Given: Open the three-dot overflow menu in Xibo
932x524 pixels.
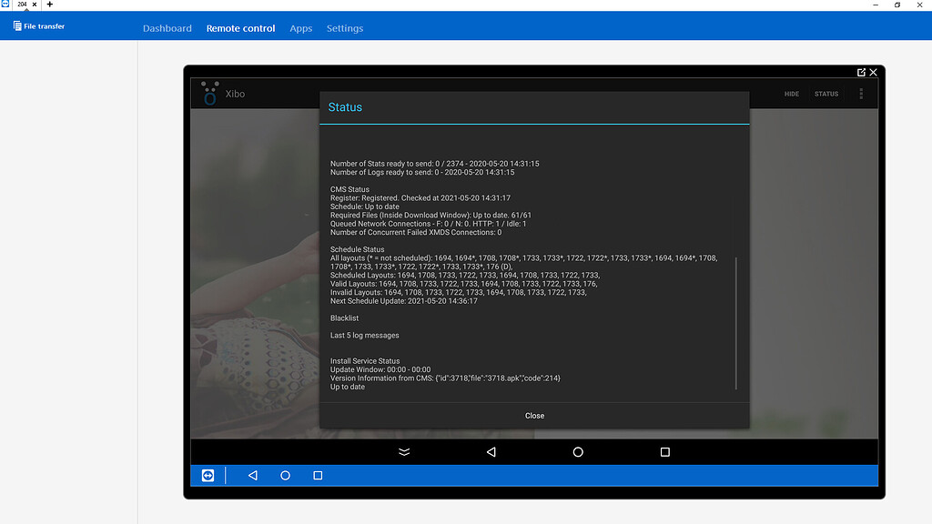Looking at the screenshot, I should 860,93.
